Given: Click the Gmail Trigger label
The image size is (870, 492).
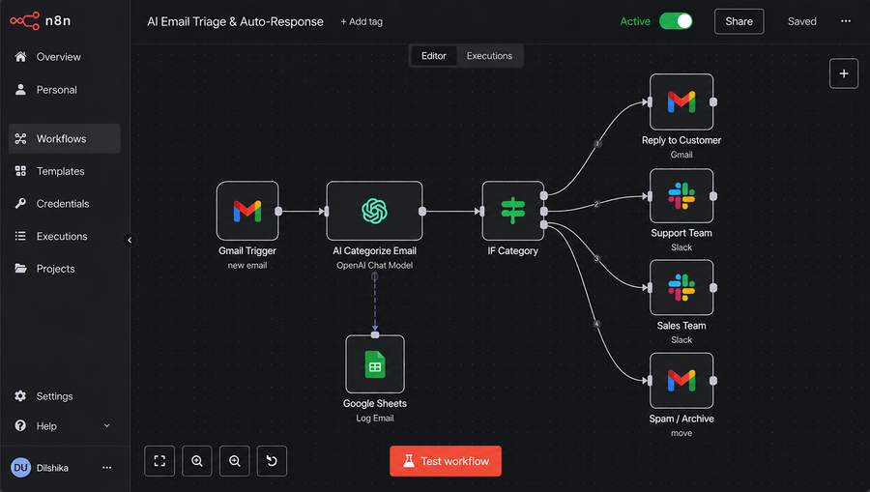Looking at the screenshot, I should pyautogui.click(x=247, y=250).
